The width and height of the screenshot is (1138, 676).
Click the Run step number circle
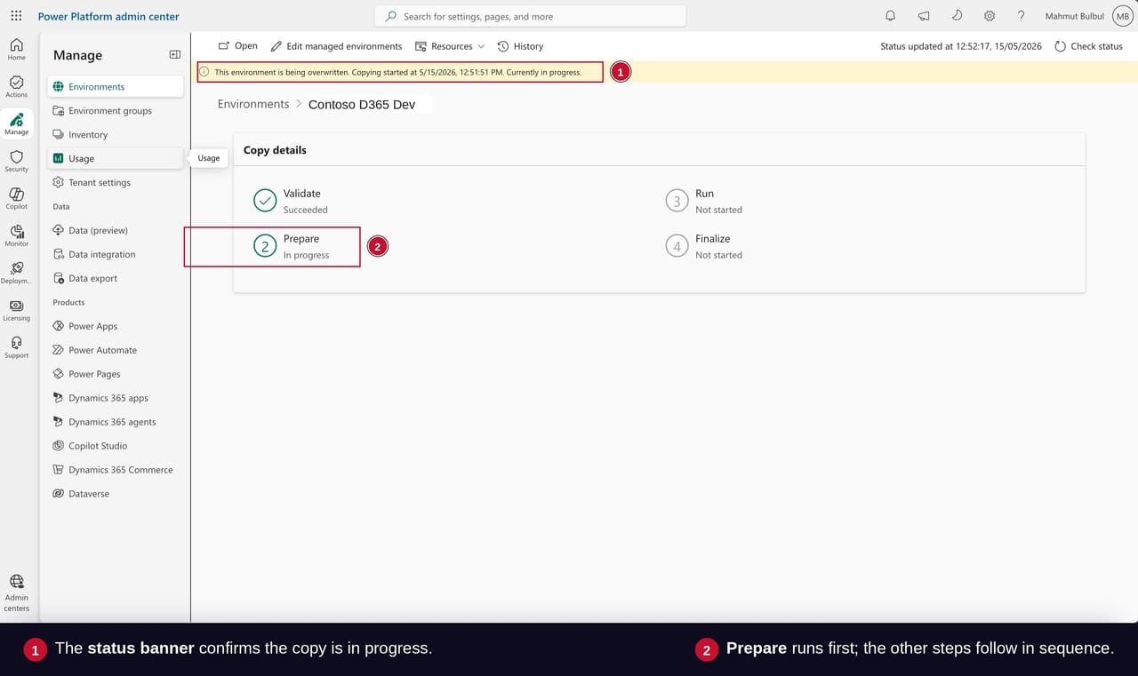677,201
